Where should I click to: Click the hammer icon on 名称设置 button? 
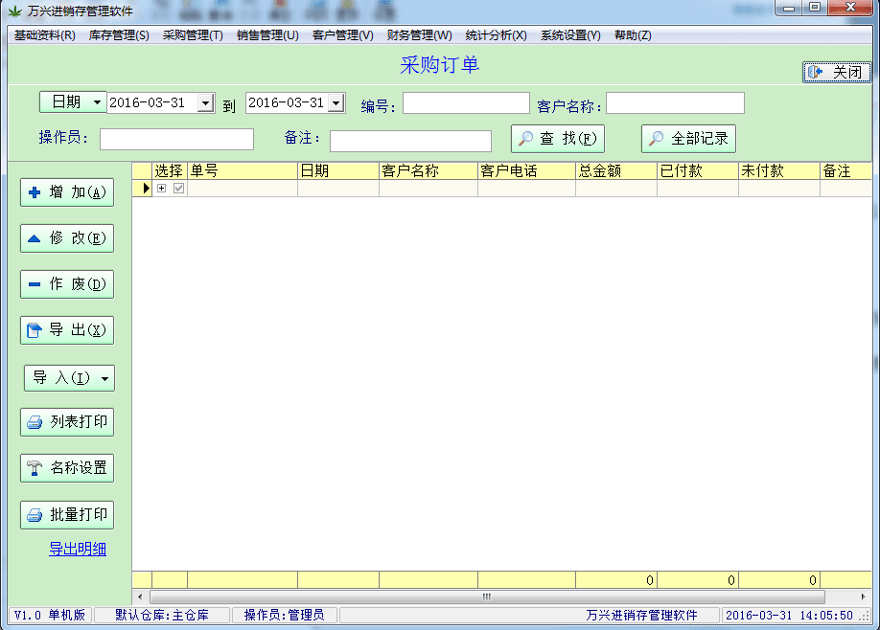tap(35, 468)
